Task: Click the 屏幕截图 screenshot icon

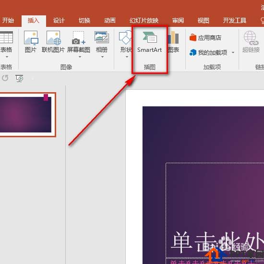Action: click(x=78, y=38)
